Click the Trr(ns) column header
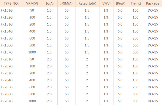Image resolution: width=162 pixels, height=105 pixels. point(136,3)
